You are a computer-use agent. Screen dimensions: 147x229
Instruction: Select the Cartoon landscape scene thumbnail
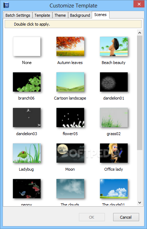coord(70,82)
